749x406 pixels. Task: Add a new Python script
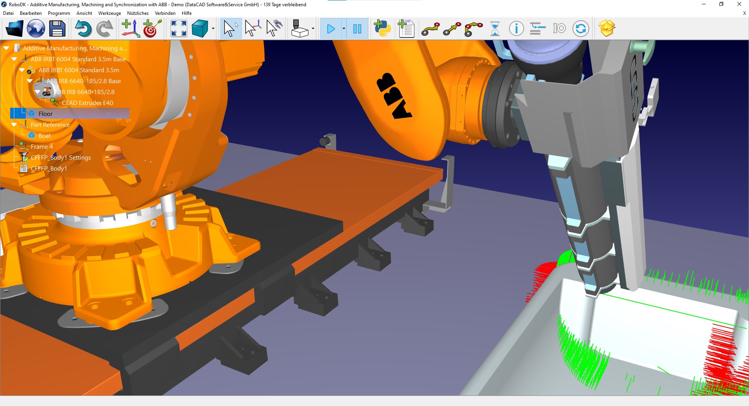coord(382,28)
